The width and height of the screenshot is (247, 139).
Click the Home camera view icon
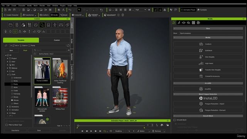[110, 10]
